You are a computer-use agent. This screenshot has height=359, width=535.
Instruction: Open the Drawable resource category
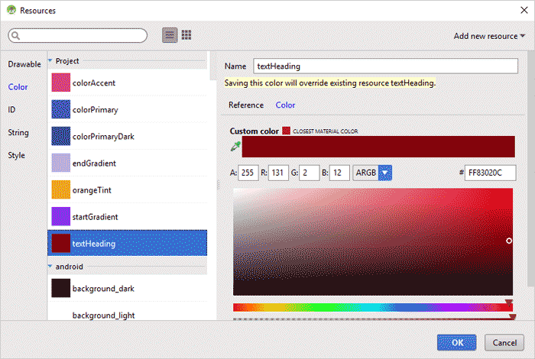coord(24,64)
